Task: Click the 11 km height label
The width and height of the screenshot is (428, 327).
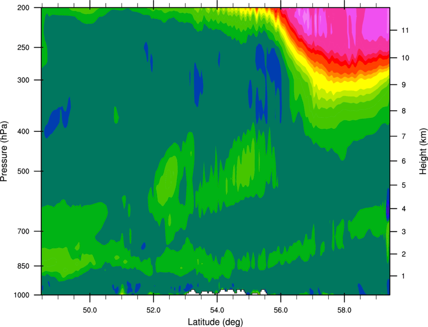Action: click(x=405, y=30)
